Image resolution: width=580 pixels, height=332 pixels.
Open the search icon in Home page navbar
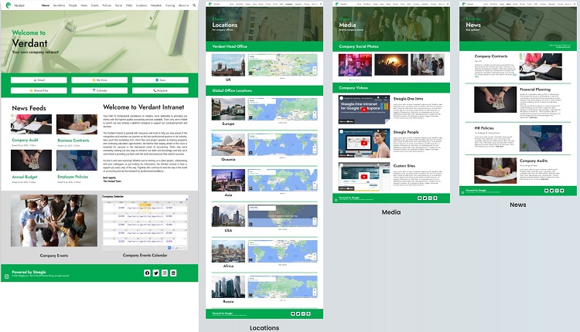point(194,5)
